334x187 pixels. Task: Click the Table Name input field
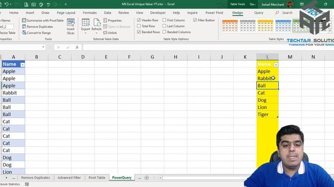click(7, 26)
